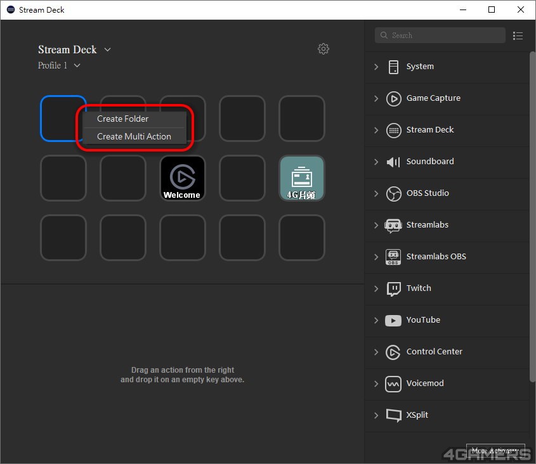This screenshot has width=536, height=464.
Task: Open the Profile 1 dropdown
Action: (77, 65)
